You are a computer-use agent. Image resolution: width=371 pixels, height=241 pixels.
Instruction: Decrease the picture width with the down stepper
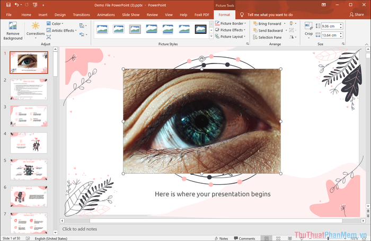[341, 37]
